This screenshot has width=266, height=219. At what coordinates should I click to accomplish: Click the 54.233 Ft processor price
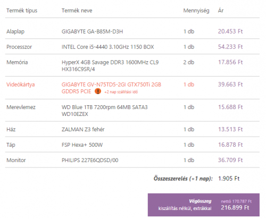(230, 47)
